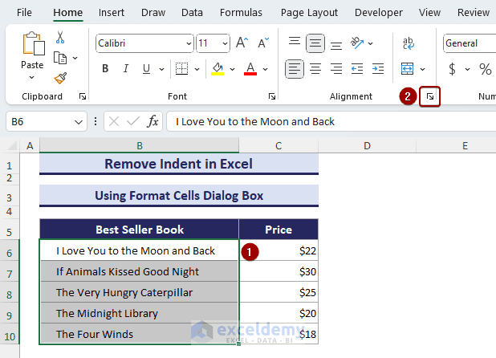Expand Paste options arrow
This screenshot has width=496, height=358.
(31, 78)
